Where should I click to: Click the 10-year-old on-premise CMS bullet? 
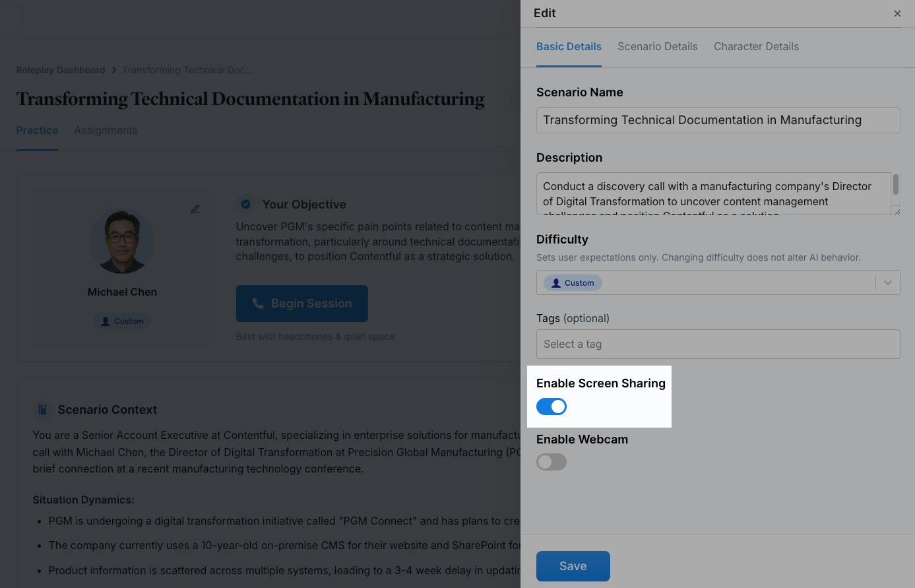point(284,546)
